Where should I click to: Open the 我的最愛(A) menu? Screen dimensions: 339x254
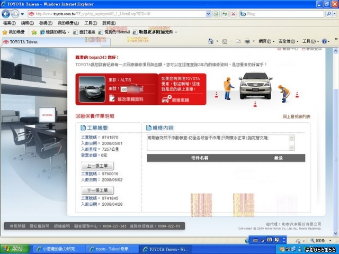pyautogui.click(x=68, y=23)
